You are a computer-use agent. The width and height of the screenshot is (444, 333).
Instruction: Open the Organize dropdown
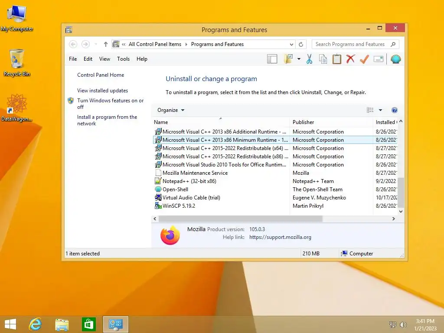tap(171, 110)
